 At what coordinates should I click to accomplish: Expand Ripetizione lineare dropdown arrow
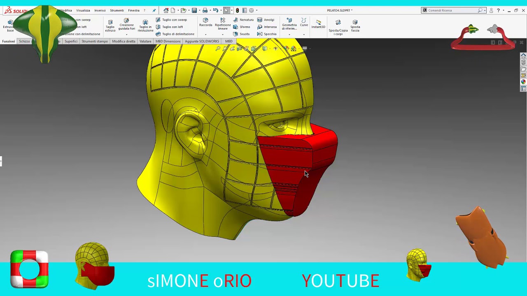pos(223,35)
